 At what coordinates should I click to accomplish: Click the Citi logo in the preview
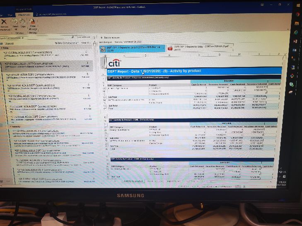pos(114,63)
